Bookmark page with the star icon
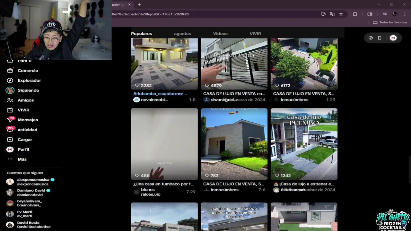Screen dimensions: 411x231 click(341, 14)
